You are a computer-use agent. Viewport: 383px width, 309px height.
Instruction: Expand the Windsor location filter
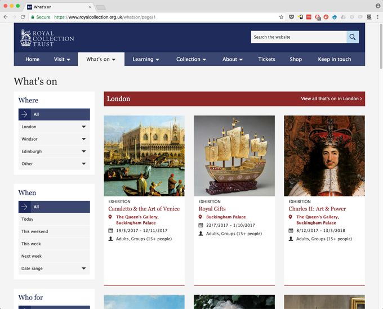pyautogui.click(x=54, y=139)
